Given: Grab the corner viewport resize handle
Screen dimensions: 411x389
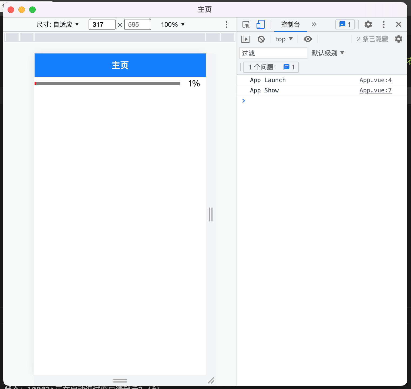Looking at the screenshot, I should point(211,381).
